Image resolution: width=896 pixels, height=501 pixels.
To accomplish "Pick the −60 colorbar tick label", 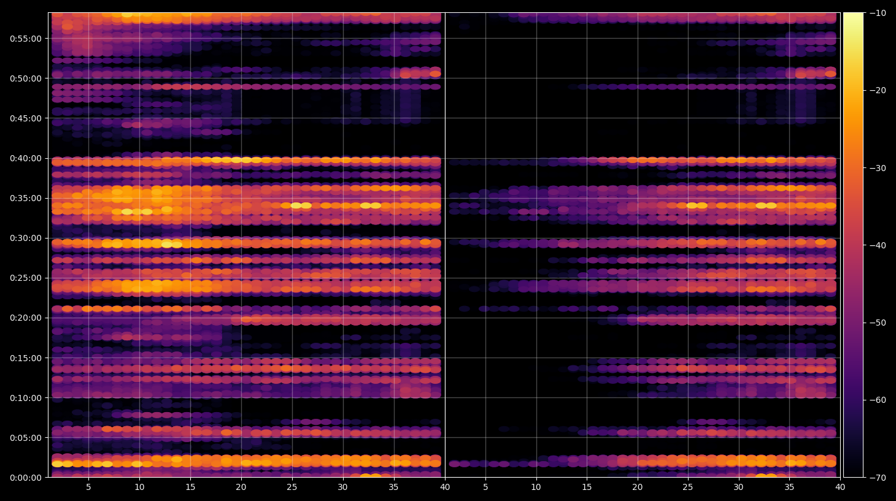I will tap(877, 400).
